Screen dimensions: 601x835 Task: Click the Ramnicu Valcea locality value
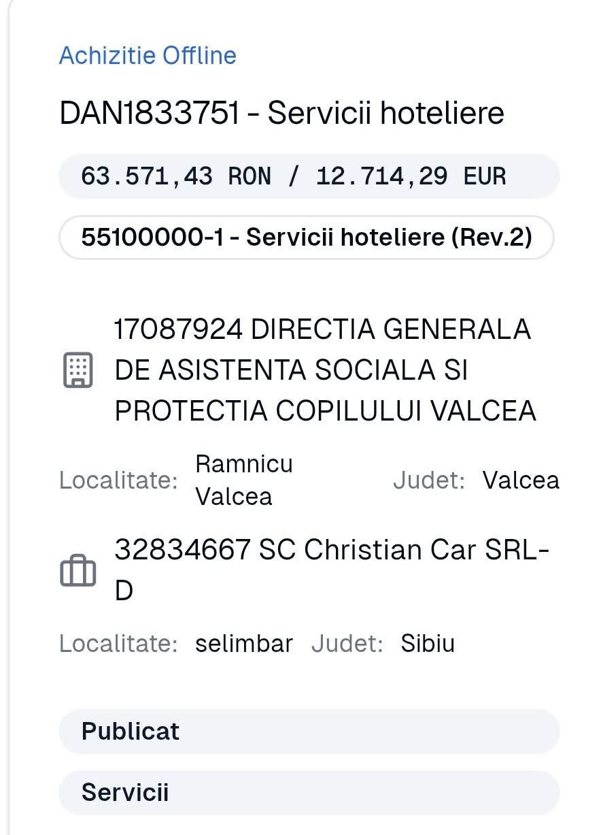[243, 480]
